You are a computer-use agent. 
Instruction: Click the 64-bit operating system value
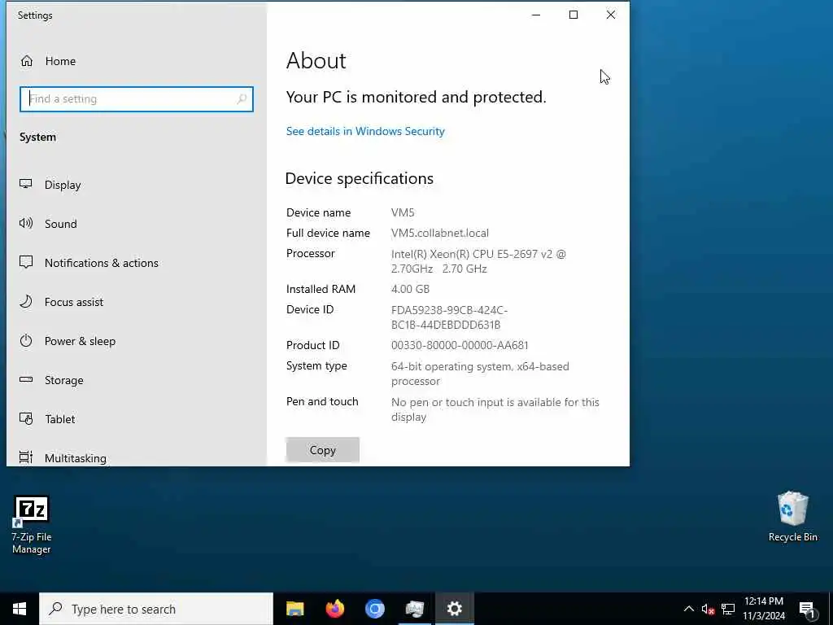click(x=480, y=374)
